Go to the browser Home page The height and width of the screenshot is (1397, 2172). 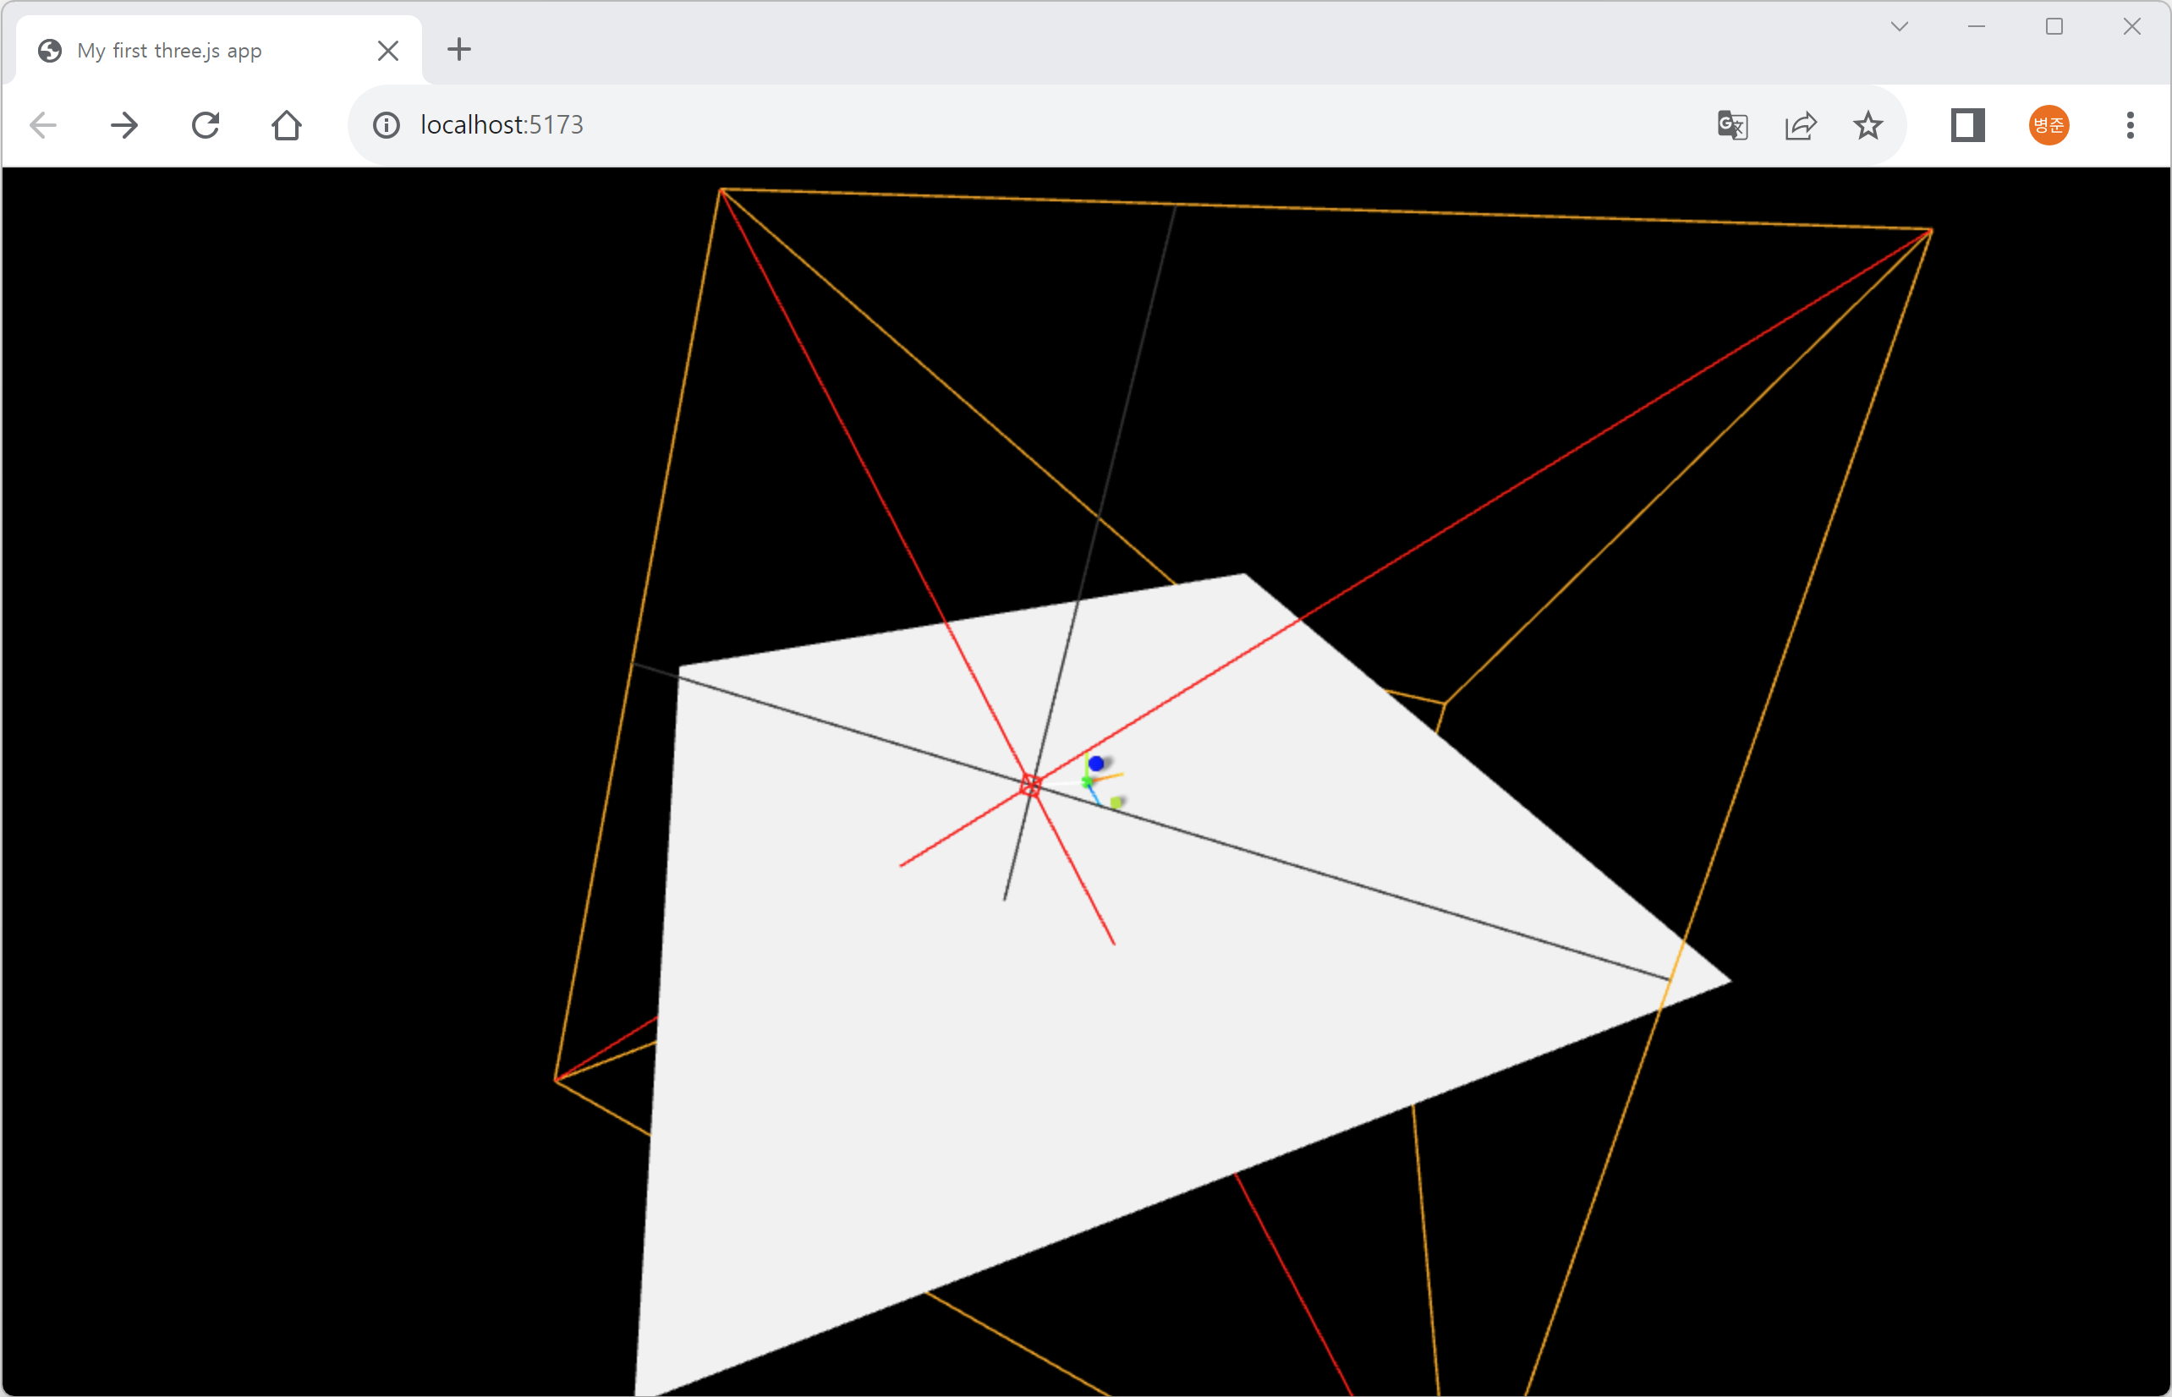pyautogui.click(x=287, y=125)
